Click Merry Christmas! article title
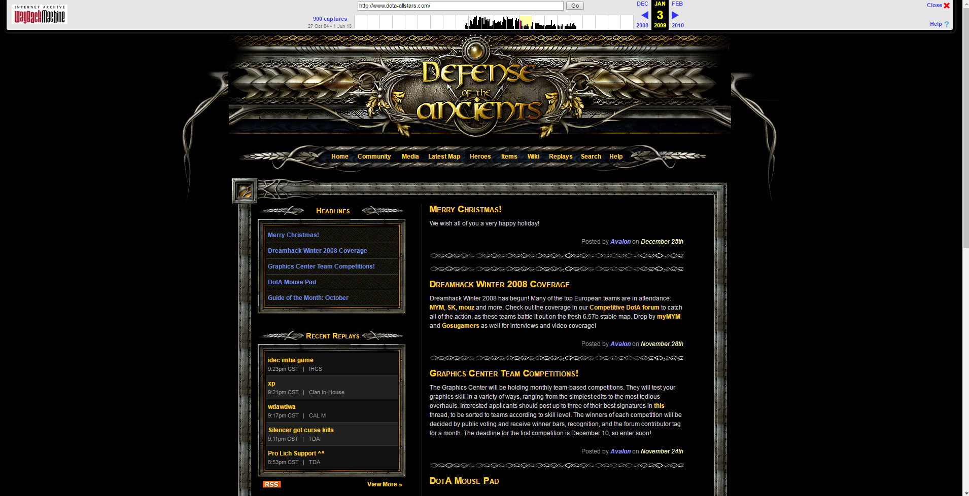The width and height of the screenshot is (969, 496). tap(465, 209)
